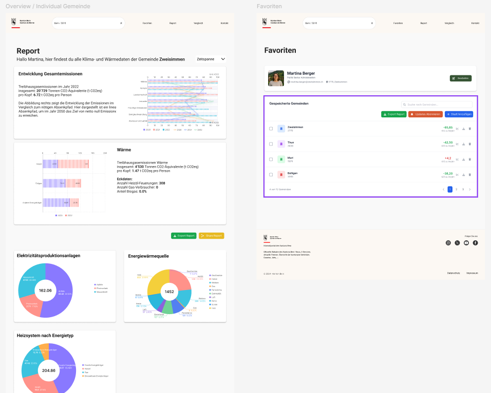Viewport: 491px width, 393px height.
Task: Click the Facebook icon in the footer
Action: [x=475, y=243]
